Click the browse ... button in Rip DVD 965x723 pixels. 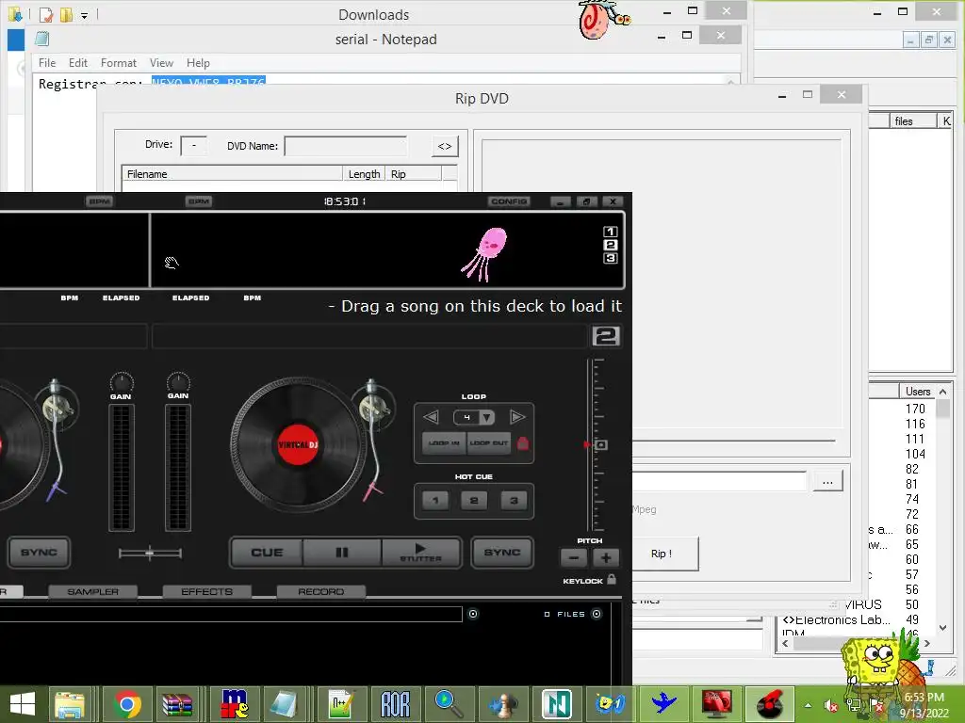827,481
